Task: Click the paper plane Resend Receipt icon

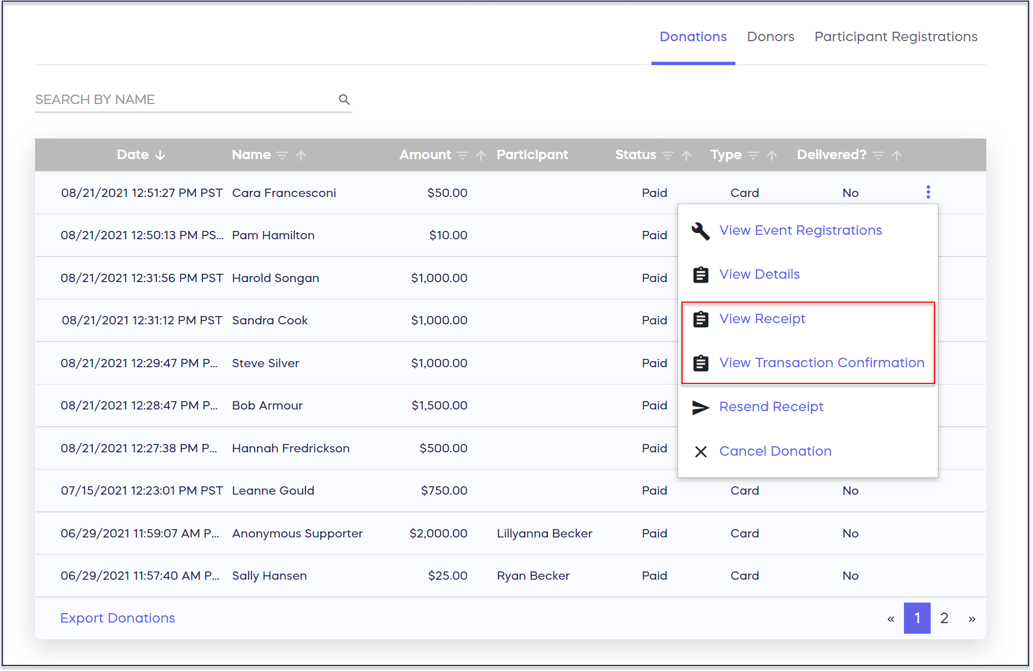Action: (x=700, y=407)
